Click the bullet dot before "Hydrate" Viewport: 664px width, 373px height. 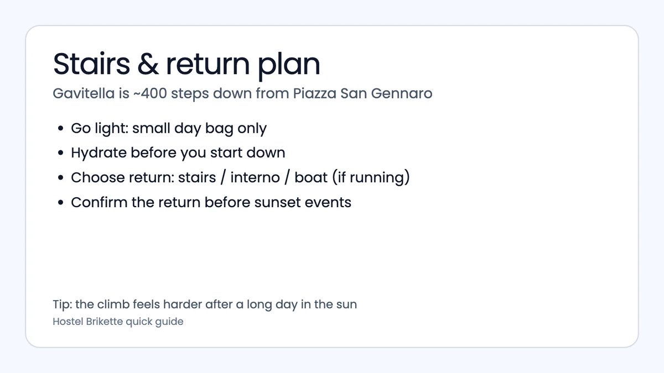tap(60, 154)
